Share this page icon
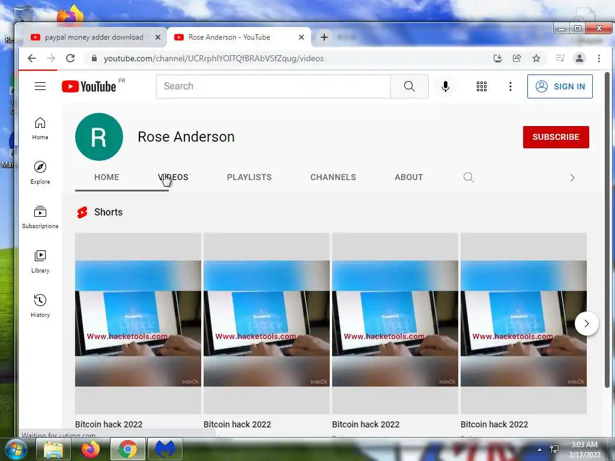Screen dimensions: 615x461 (517, 58)
